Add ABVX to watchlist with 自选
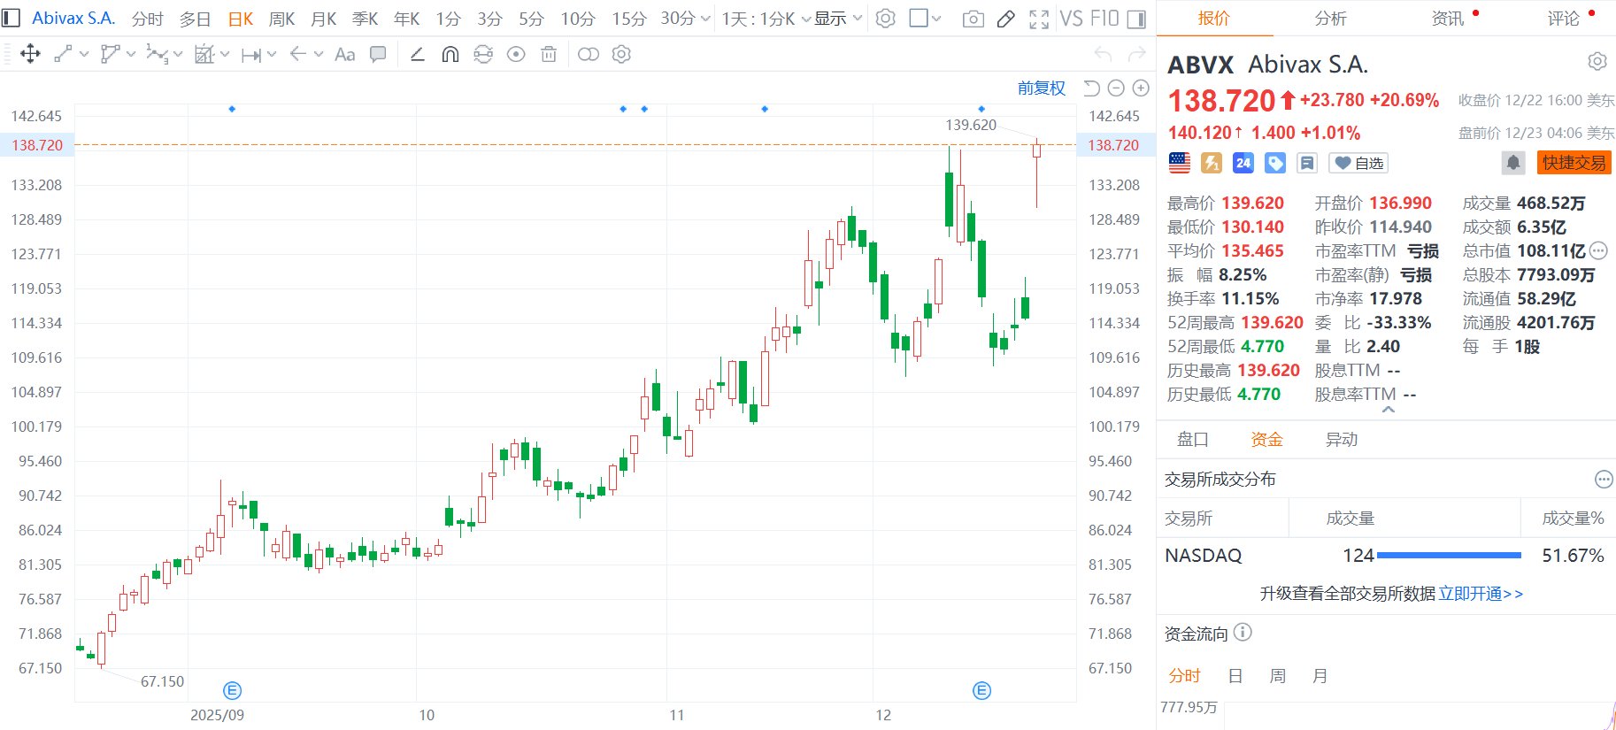The height and width of the screenshot is (730, 1616). [1359, 163]
